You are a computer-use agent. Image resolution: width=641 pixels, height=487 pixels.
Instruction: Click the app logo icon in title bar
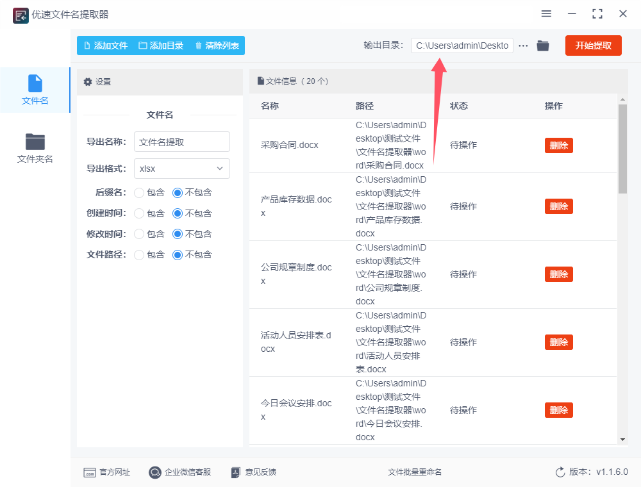click(x=21, y=15)
